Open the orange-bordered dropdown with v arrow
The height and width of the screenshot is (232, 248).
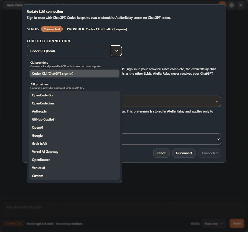point(171,101)
